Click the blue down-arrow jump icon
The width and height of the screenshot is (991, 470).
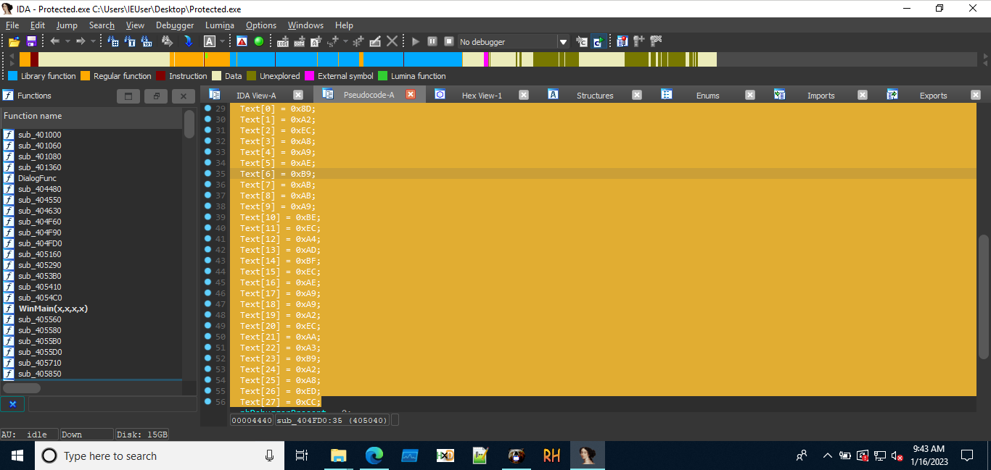tap(188, 41)
